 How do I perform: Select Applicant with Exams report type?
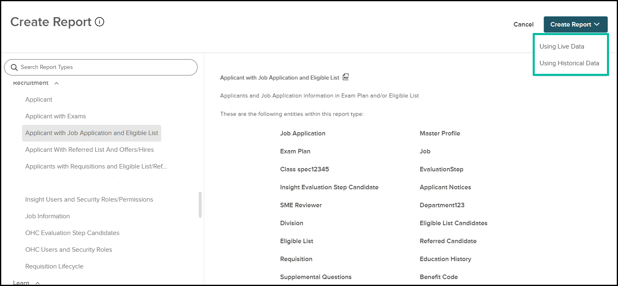click(56, 116)
